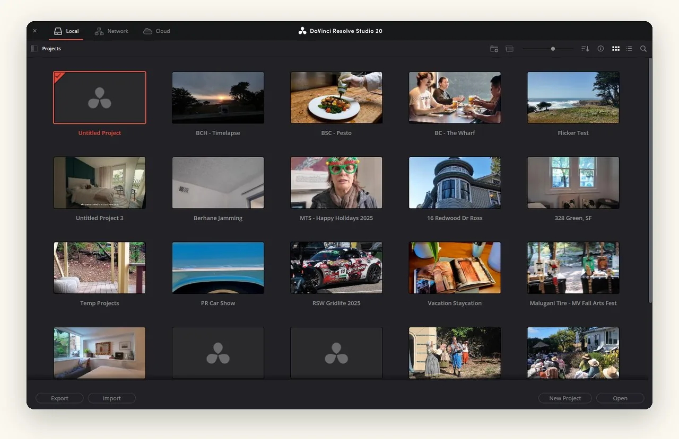
Task: Select the Untitled Project thumbnail
Action: (100, 97)
